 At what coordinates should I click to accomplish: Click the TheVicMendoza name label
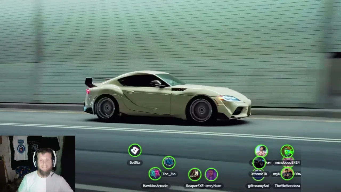tap(287, 186)
